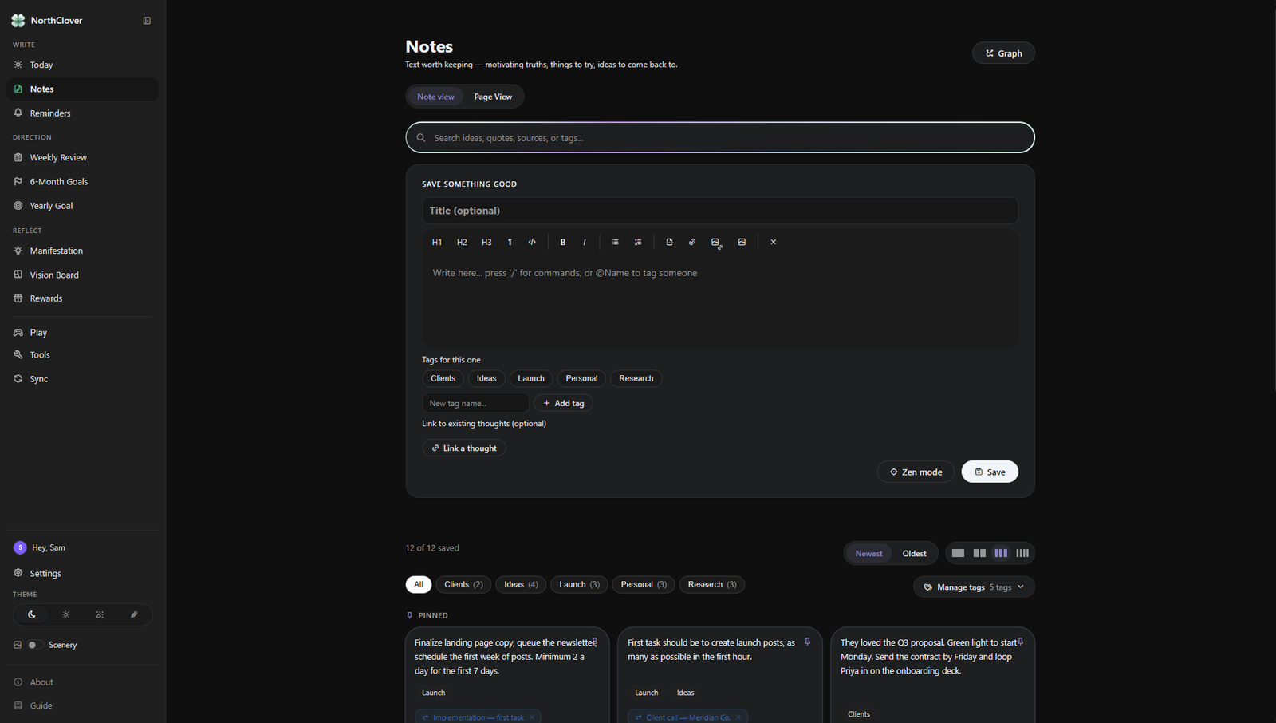Open the 6-Month Goals page

tap(83, 181)
